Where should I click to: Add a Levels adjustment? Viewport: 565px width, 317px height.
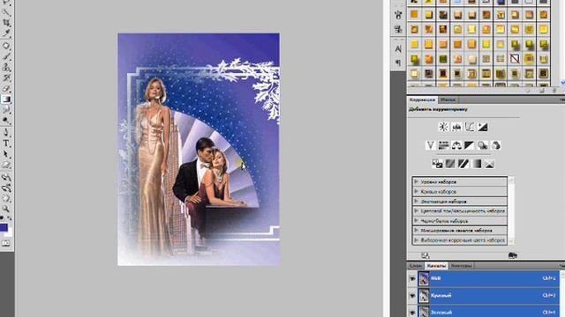(x=456, y=127)
